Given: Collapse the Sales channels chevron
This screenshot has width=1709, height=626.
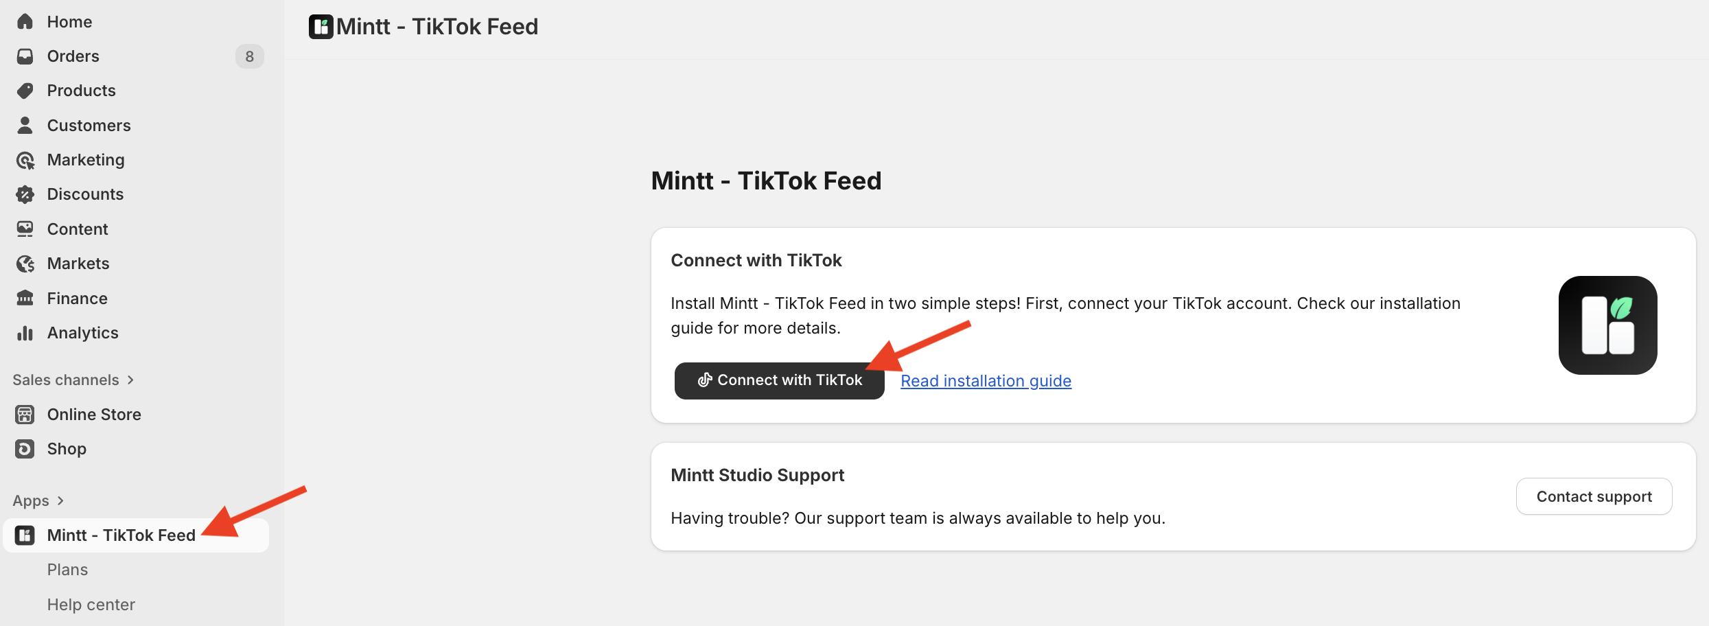Looking at the screenshot, I should click(x=130, y=380).
